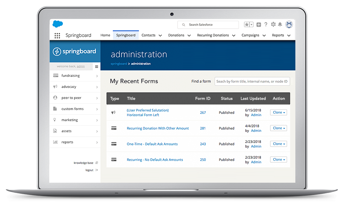Viewport: 345px width, 202px height.
Task: Open the Donations tab
Action: pyautogui.click(x=176, y=35)
